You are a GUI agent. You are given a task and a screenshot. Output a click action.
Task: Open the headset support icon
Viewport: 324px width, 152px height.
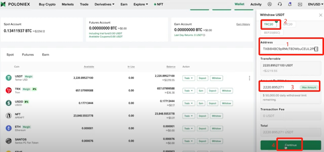pos(280,4)
